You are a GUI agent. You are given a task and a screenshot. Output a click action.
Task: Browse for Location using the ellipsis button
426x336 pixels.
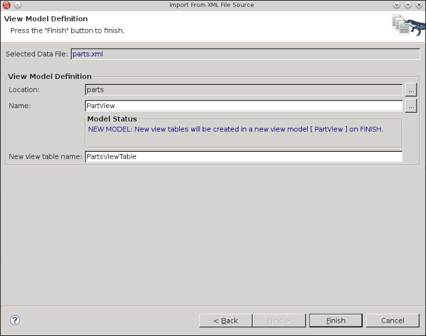click(411, 90)
